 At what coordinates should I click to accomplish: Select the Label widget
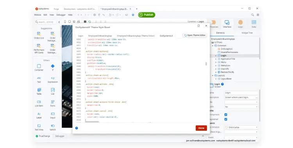39,115
